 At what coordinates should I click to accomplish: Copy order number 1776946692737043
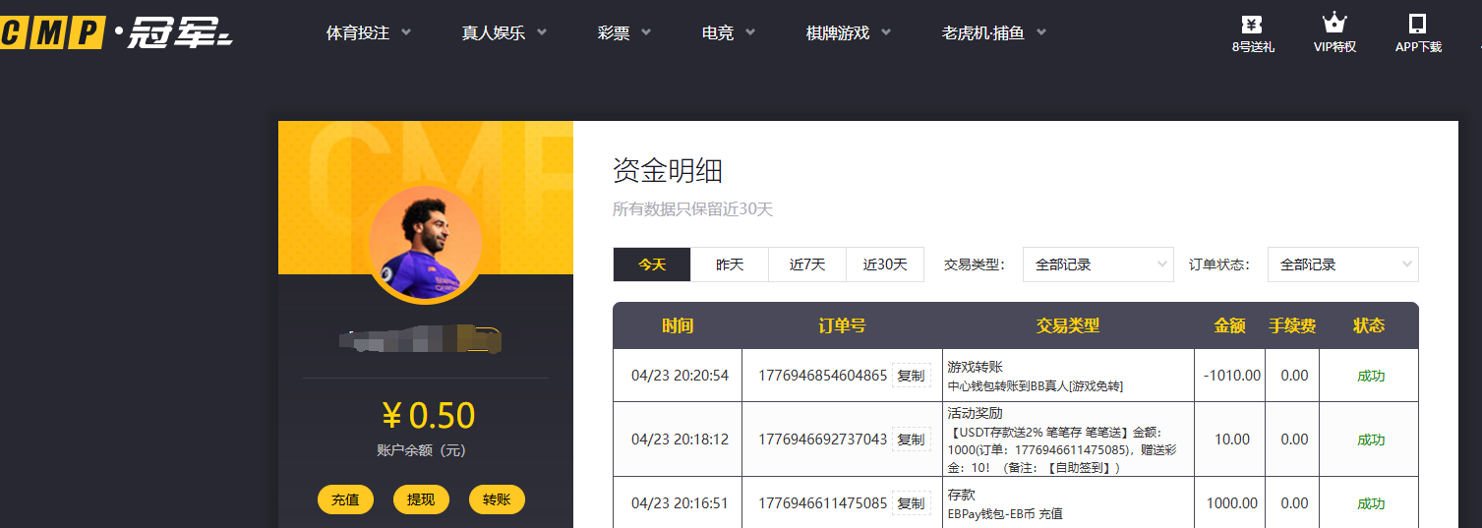click(x=911, y=440)
